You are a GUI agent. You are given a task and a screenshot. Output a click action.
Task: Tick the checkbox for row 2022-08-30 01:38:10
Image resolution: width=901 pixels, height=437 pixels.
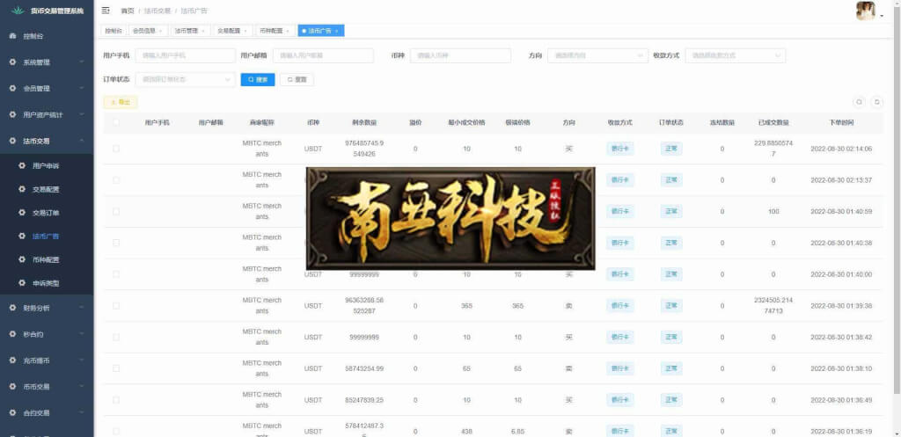tap(116, 368)
